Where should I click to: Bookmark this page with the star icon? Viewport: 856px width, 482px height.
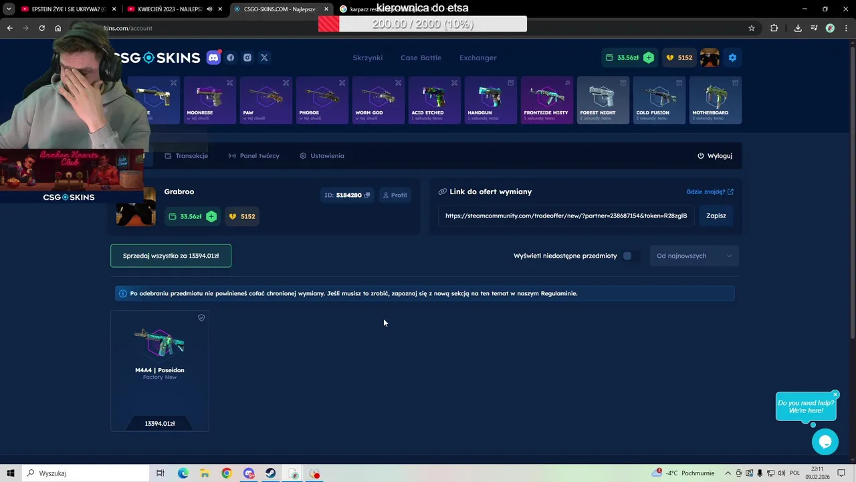click(752, 28)
